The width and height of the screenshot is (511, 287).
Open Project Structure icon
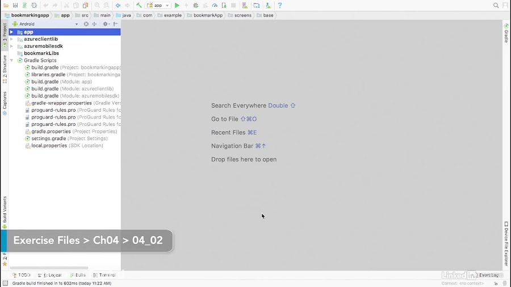pyautogui.click(x=257, y=6)
